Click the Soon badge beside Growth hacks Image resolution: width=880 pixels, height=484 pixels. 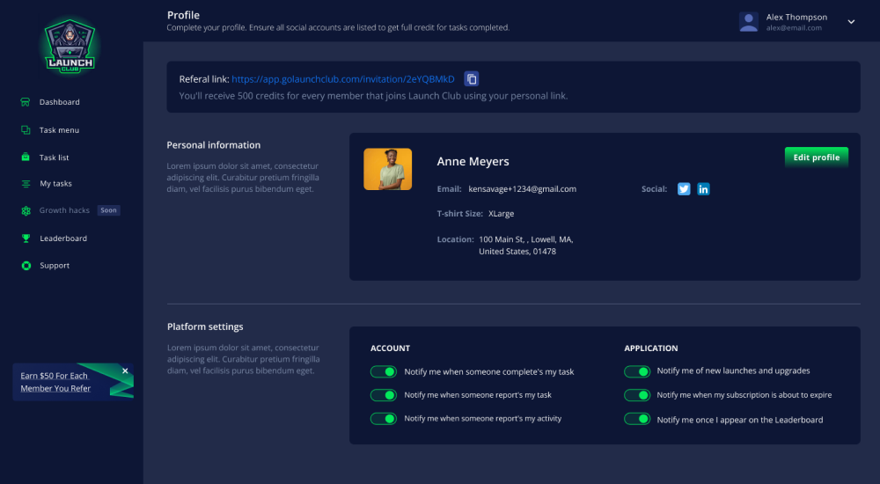[x=109, y=210]
